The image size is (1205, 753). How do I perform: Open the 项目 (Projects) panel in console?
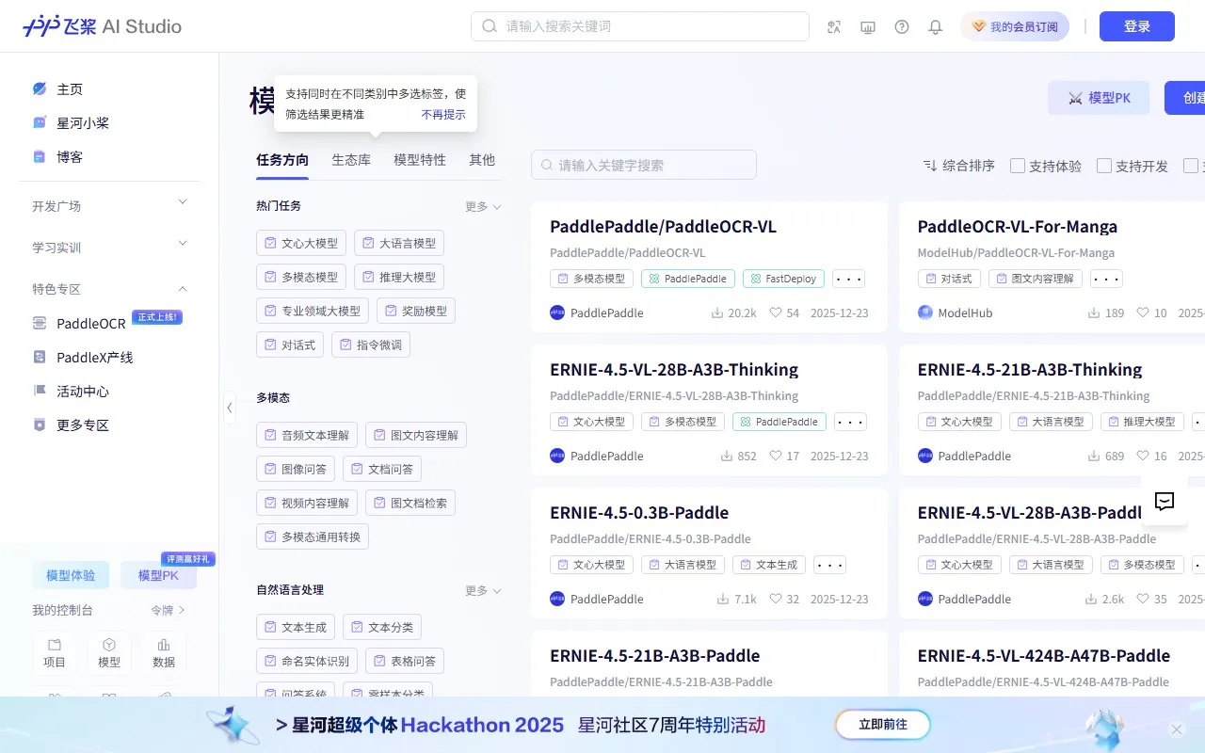(x=54, y=653)
